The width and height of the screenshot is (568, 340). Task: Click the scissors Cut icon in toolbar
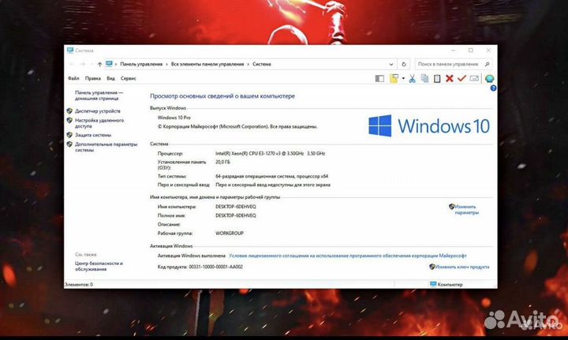click(413, 78)
